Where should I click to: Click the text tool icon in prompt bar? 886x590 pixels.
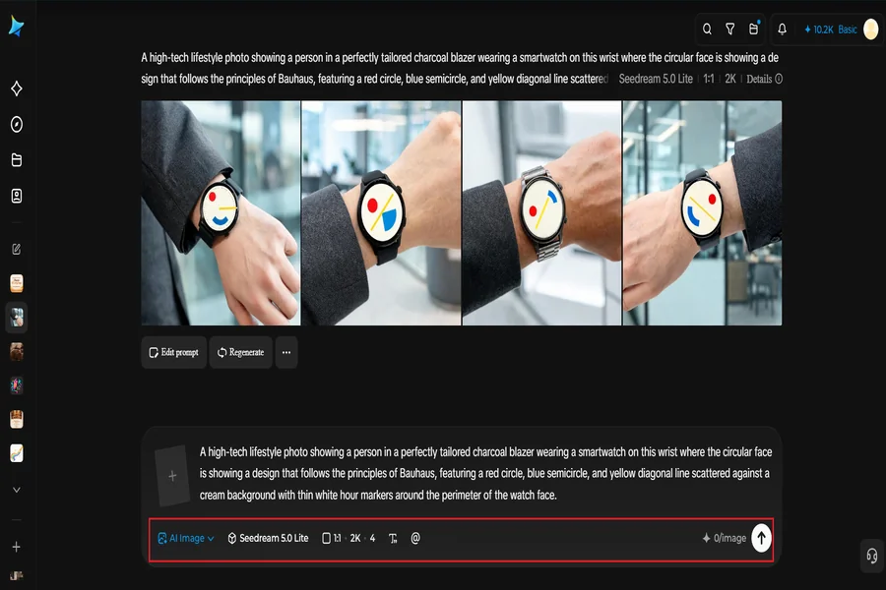click(393, 539)
